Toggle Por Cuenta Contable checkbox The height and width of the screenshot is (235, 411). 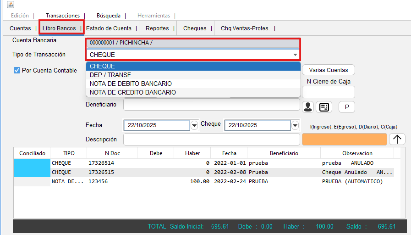coord(17,70)
